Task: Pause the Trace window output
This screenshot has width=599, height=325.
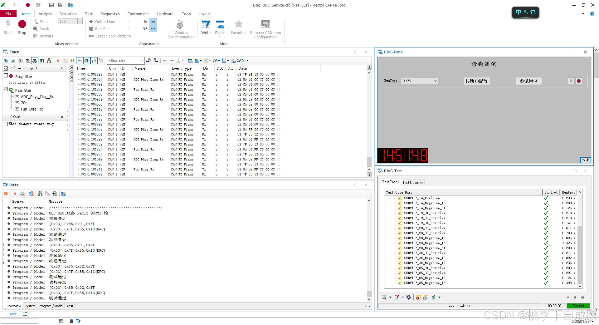Action: 72,61
